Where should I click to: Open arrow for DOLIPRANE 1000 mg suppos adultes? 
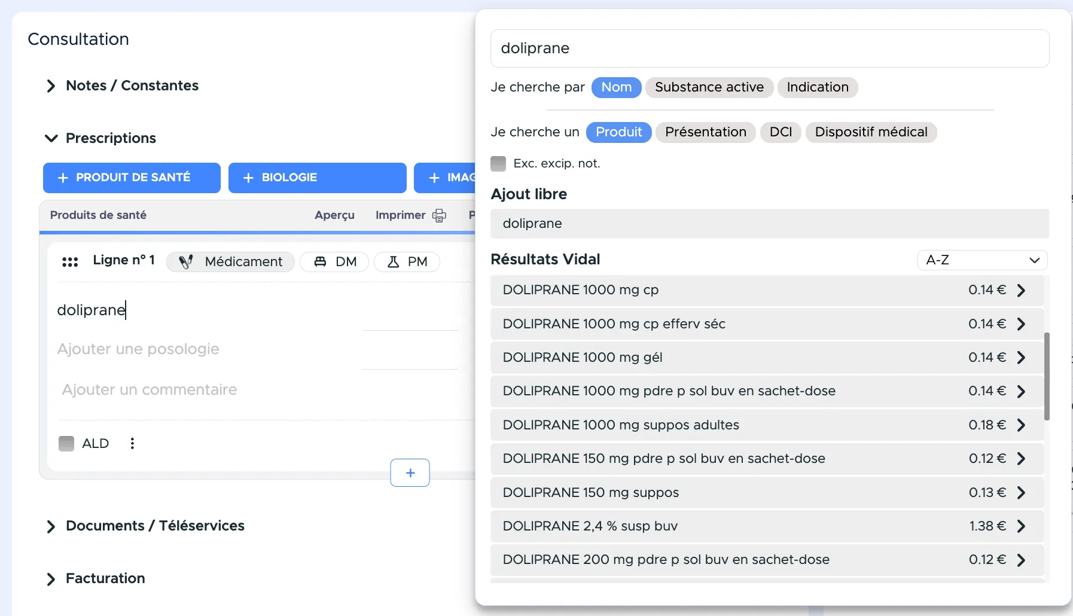click(1021, 425)
